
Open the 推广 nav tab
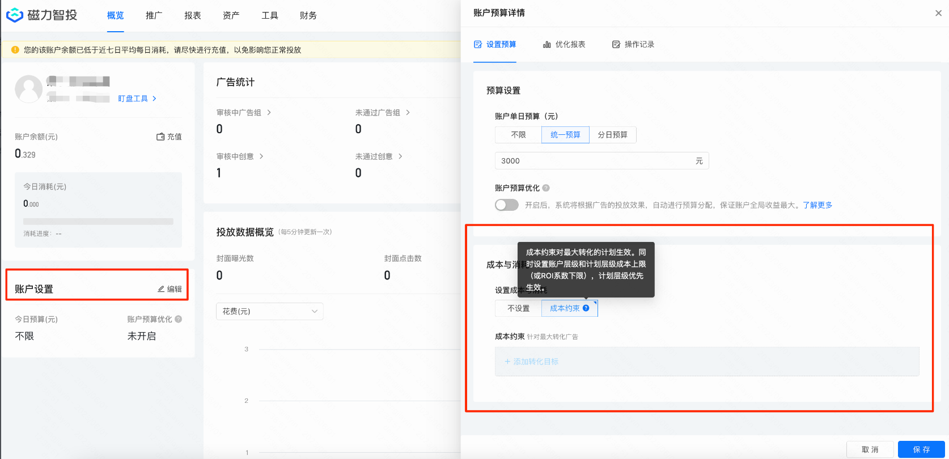154,15
